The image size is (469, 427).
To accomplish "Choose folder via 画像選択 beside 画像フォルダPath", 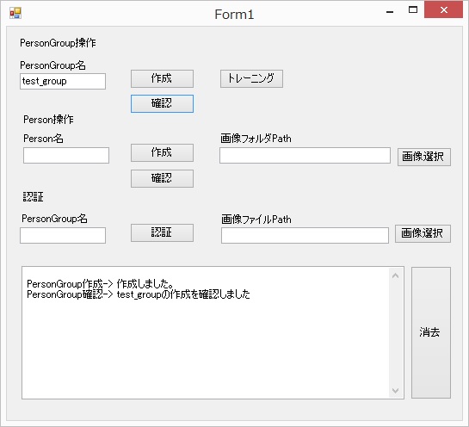I will pyautogui.click(x=424, y=157).
